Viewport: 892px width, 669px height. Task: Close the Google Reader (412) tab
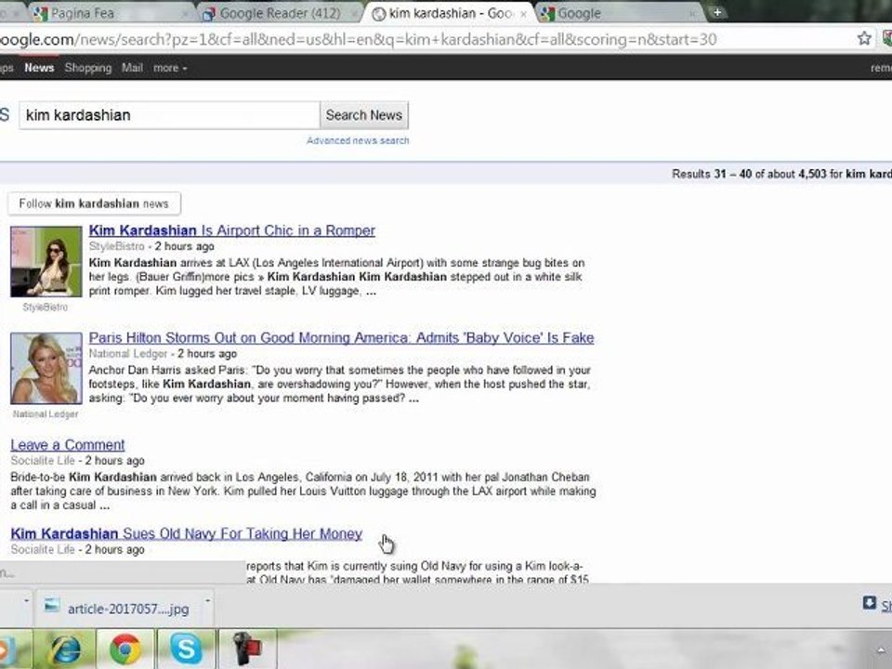click(354, 14)
